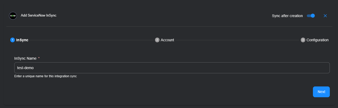Click the step 1 number circle

click(x=12, y=40)
